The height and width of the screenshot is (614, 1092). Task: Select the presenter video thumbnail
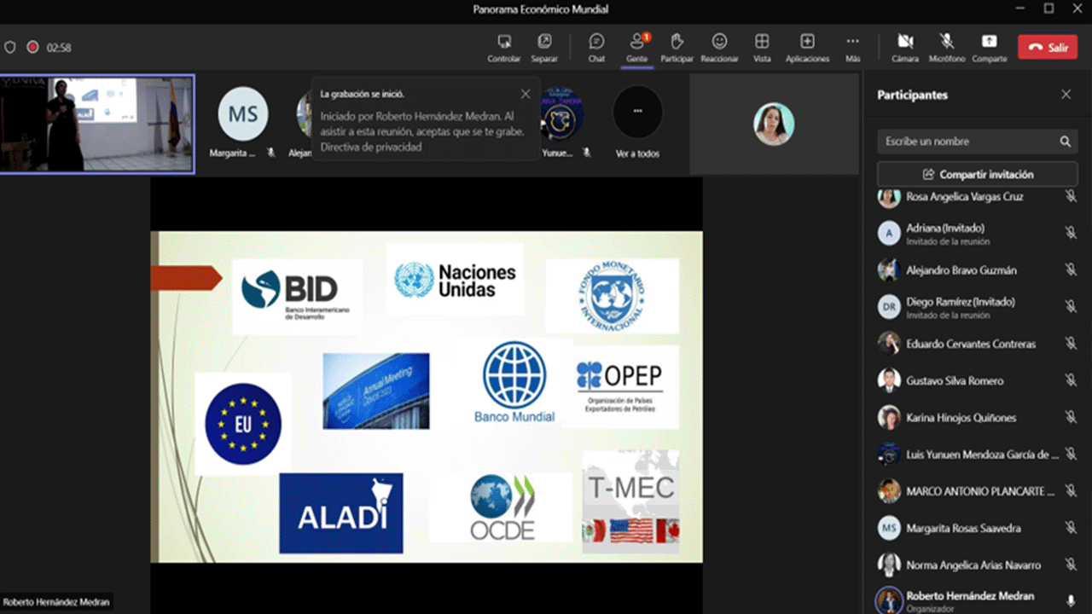pos(97,124)
